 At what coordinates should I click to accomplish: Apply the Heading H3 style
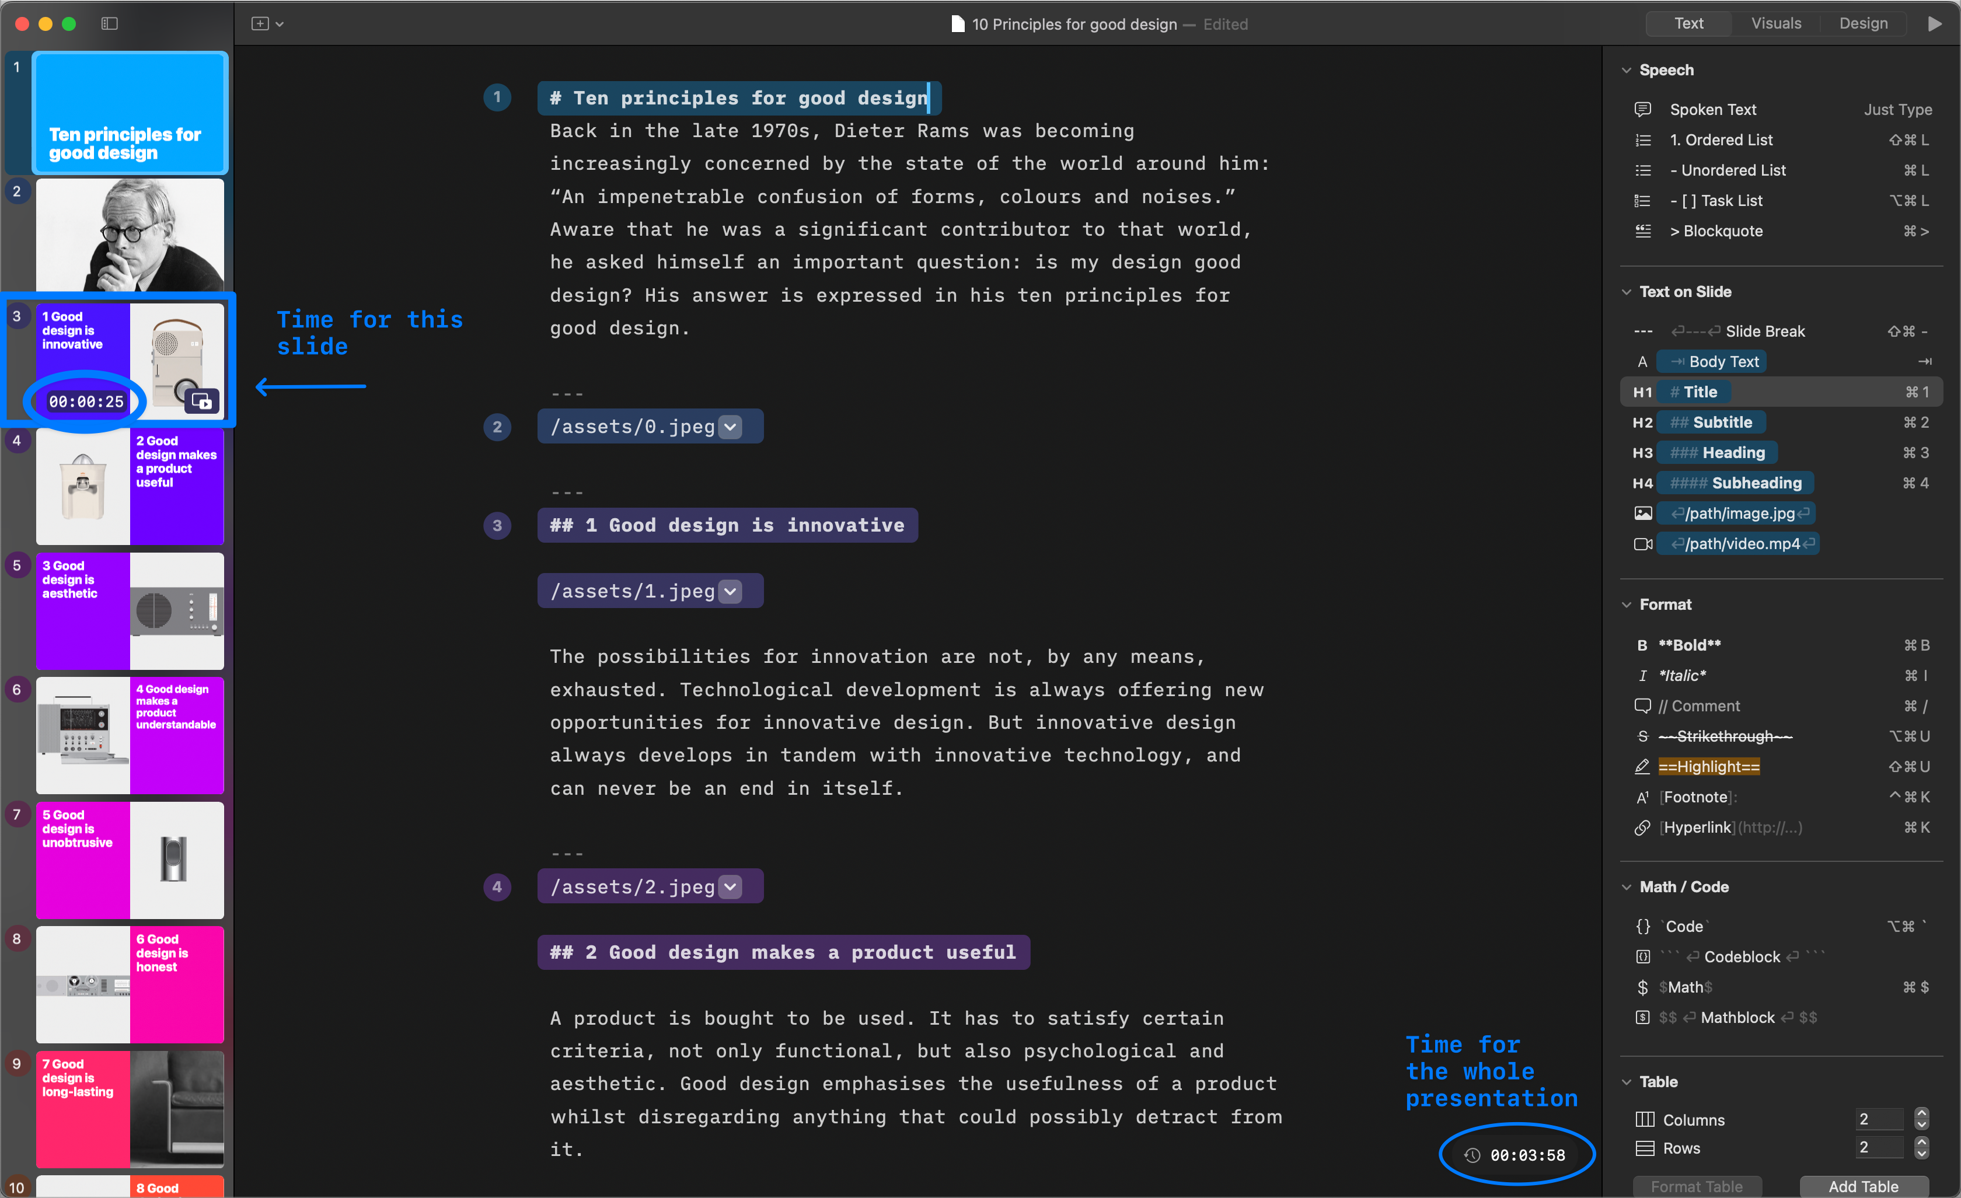click(x=1781, y=453)
